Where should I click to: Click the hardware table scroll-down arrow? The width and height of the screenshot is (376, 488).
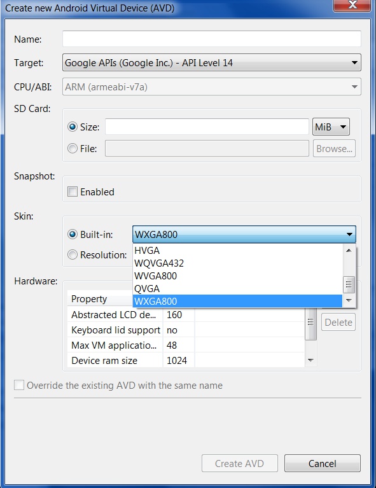pyautogui.click(x=310, y=360)
